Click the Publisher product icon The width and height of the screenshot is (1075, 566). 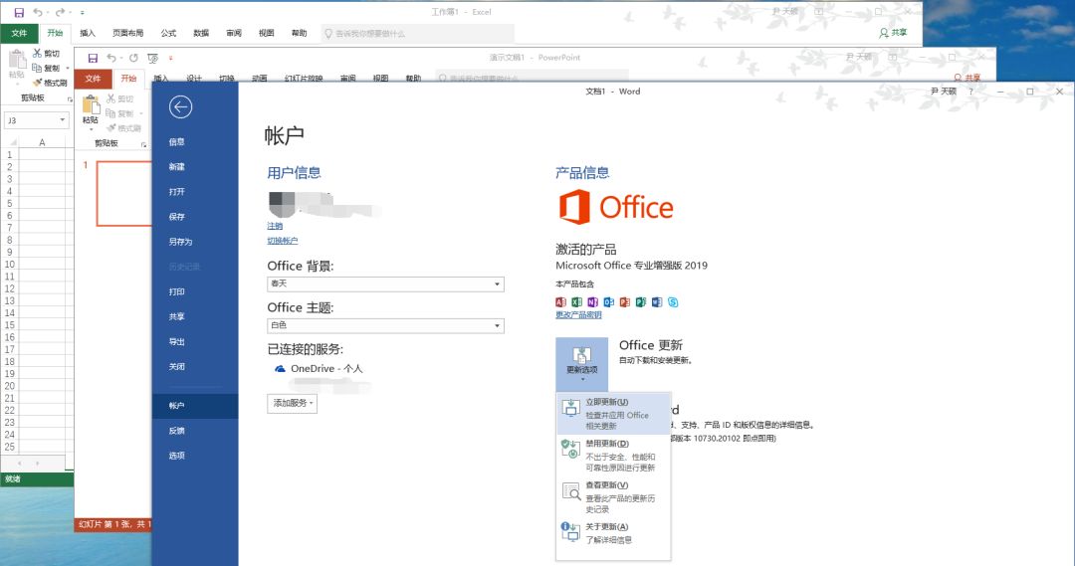tap(640, 302)
